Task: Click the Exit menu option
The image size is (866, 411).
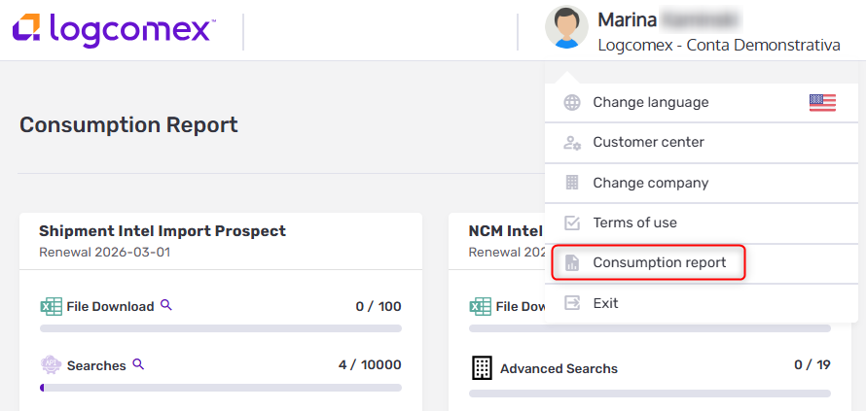Action: click(605, 303)
